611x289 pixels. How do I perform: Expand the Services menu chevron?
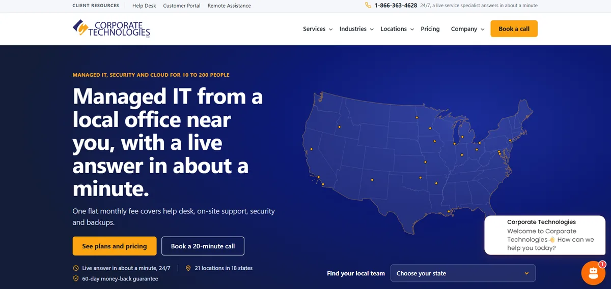pyautogui.click(x=330, y=29)
